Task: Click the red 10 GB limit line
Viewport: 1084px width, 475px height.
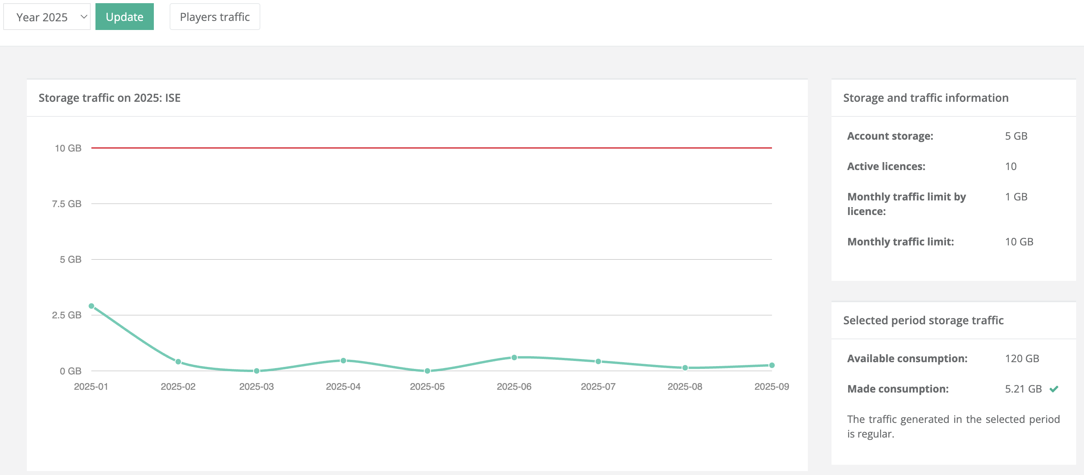Action: click(x=431, y=148)
